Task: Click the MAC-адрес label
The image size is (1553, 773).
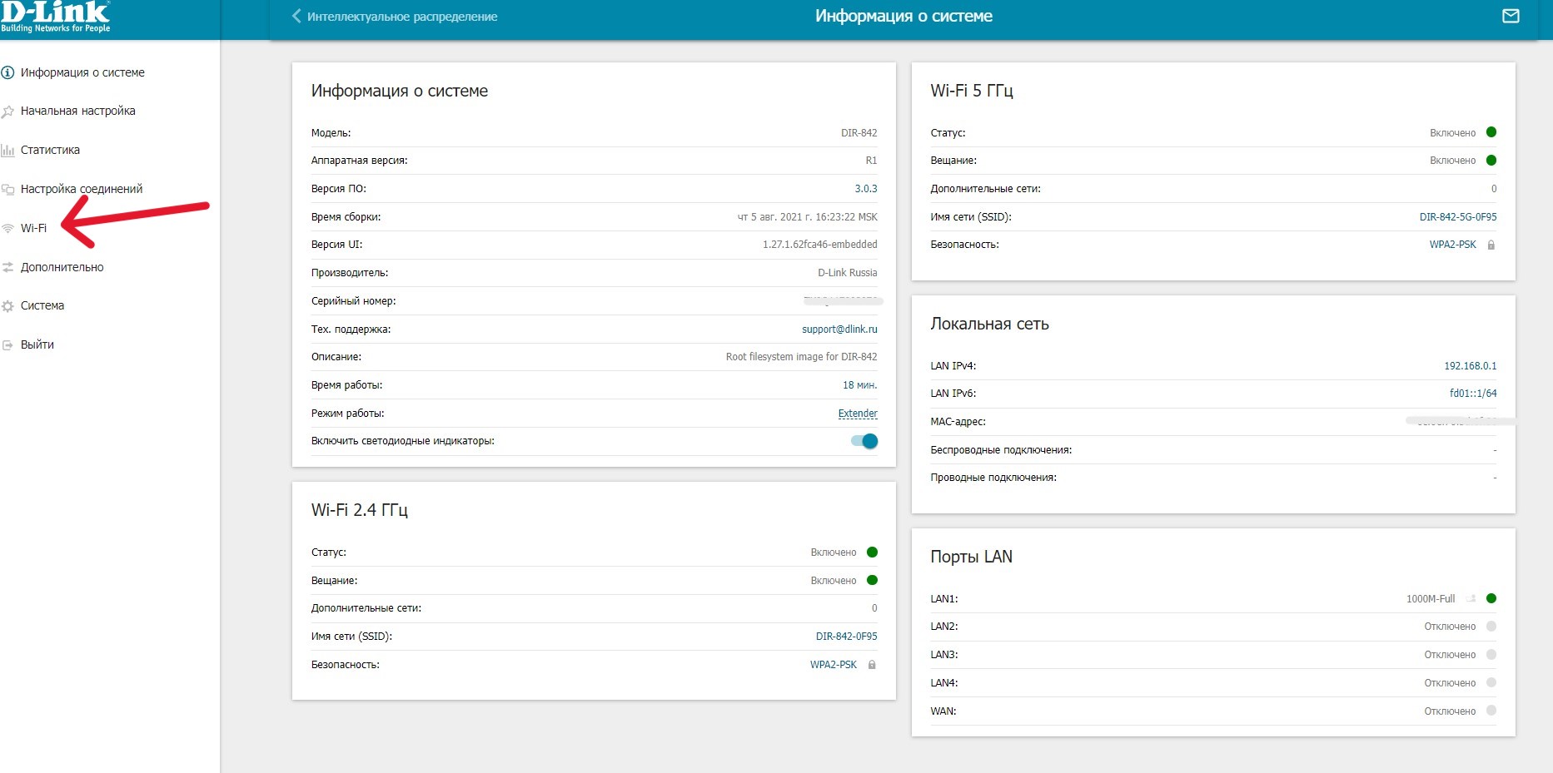Action: (x=958, y=422)
